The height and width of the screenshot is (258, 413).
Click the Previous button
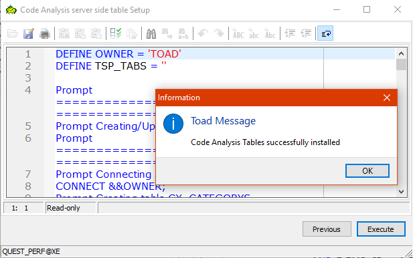pyautogui.click(x=327, y=229)
